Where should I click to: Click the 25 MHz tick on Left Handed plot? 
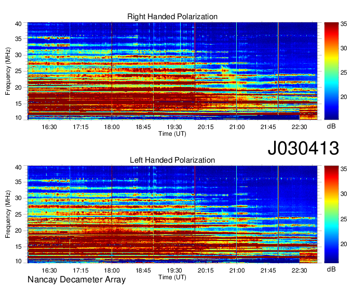tap(19, 214)
